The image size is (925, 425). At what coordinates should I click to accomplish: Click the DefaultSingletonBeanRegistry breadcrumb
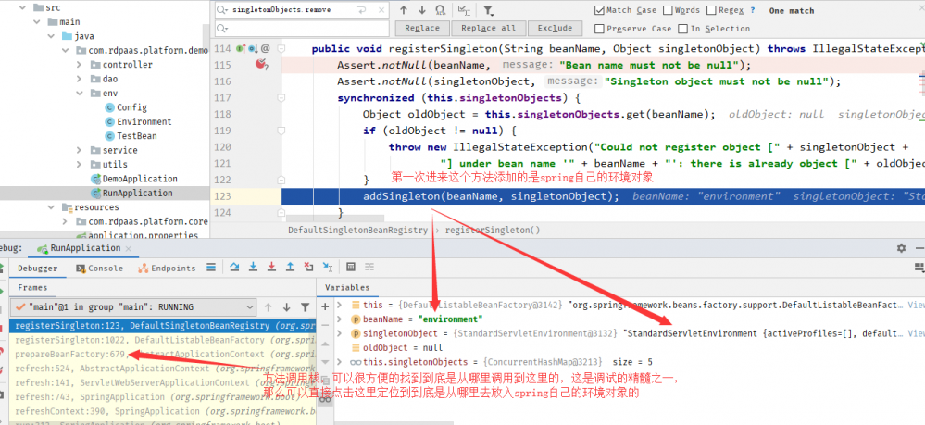[357, 231]
